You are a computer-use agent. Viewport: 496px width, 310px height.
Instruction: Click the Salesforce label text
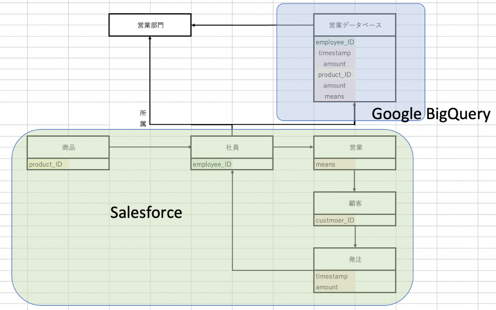coord(146,212)
